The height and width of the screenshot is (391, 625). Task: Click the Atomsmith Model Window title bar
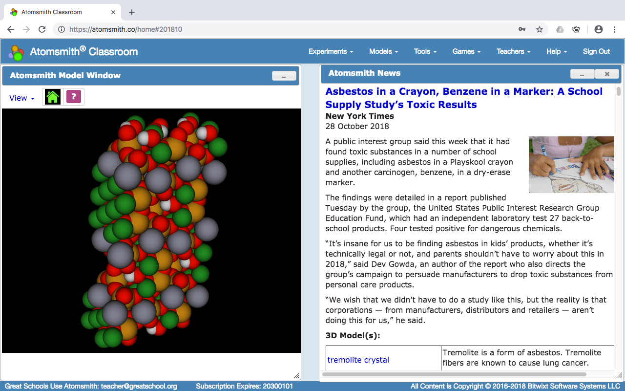pos(150,76)
